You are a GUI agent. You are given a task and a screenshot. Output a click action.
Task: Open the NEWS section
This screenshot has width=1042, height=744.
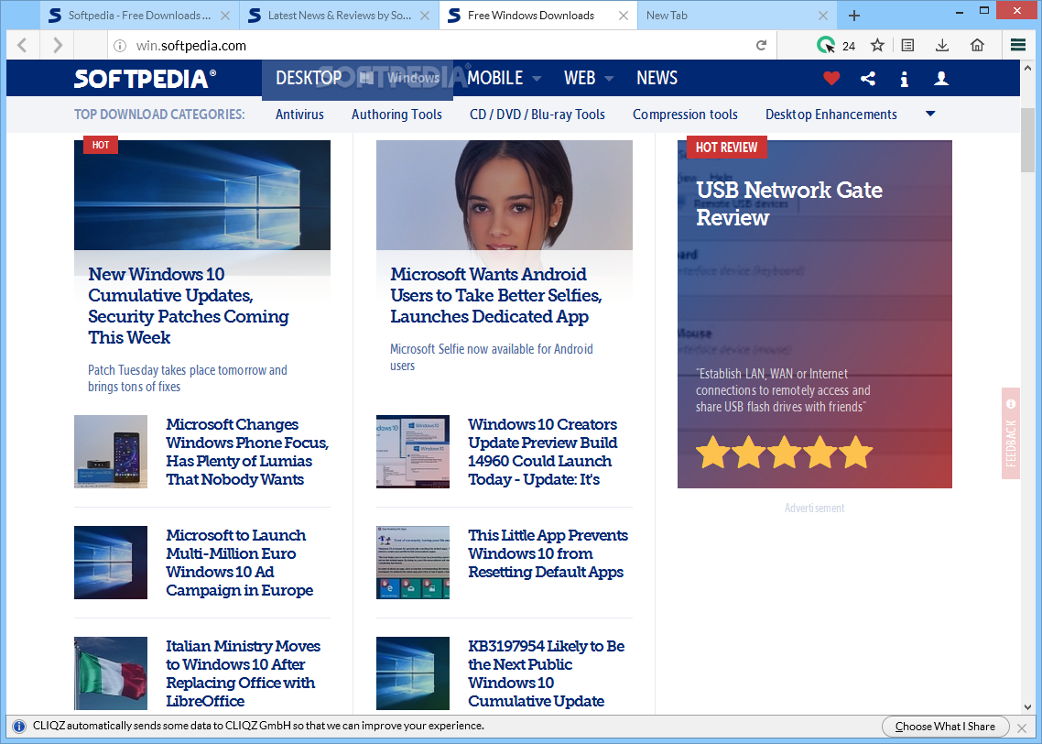pyautogui.click(x=657, y=79)
